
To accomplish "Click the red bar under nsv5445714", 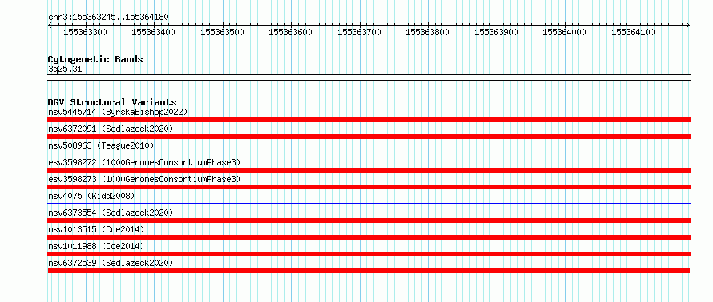I will pos(369,120).
